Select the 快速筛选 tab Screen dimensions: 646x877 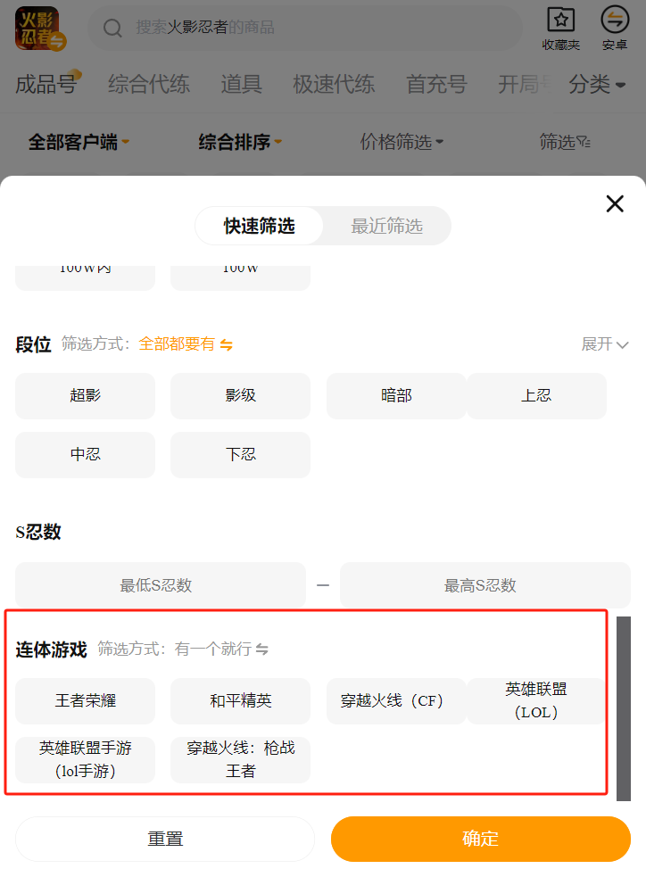coord(260,226)
